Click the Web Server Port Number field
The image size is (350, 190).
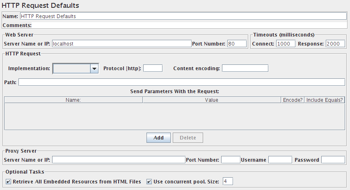tap(237, 43)
